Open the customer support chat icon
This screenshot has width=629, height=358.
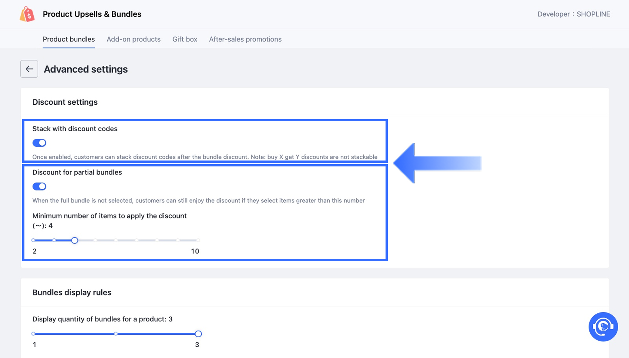[x=603, y=327]
